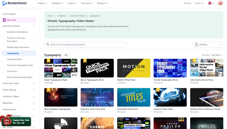Open the Logos dropdown menu
Image resolution: width=227 pixels, height=129 pixels.
[72, 3]
